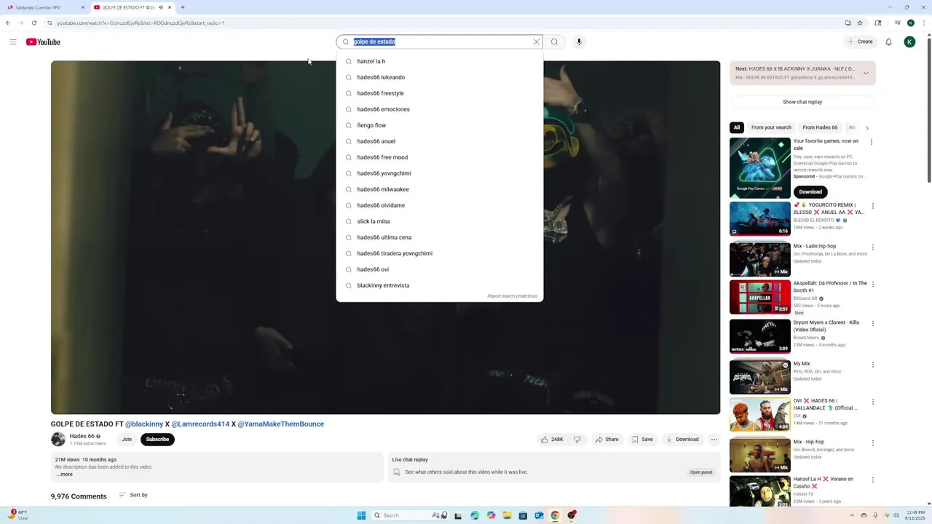Viewport: 932px width, 524px height.
Task: Open File Explorer from taskbar
Action: click(507, 515)
